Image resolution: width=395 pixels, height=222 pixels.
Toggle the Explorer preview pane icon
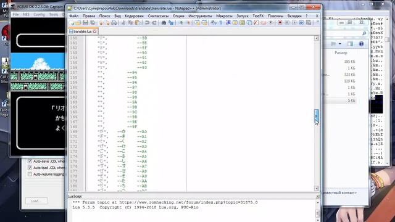pos(350,44)
